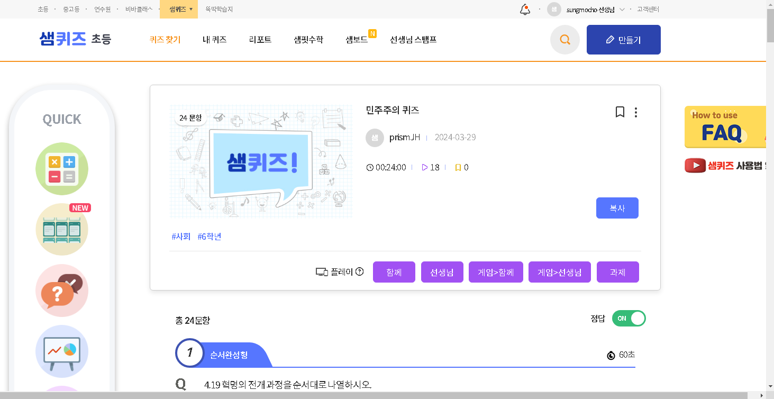Open the How to use FAQ banner
Viewport: 774px width, 399px height.
(725, 127)
